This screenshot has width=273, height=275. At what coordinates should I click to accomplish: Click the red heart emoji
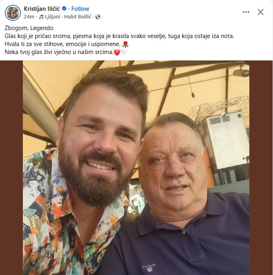[117, 52]
